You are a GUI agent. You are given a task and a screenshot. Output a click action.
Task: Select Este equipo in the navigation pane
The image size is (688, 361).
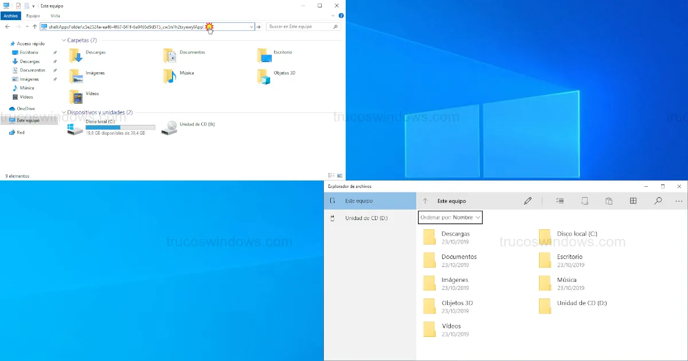28,120
